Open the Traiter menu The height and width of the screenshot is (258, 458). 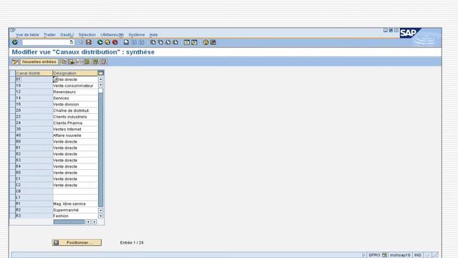pyautogui.click(x=49, y=35)
